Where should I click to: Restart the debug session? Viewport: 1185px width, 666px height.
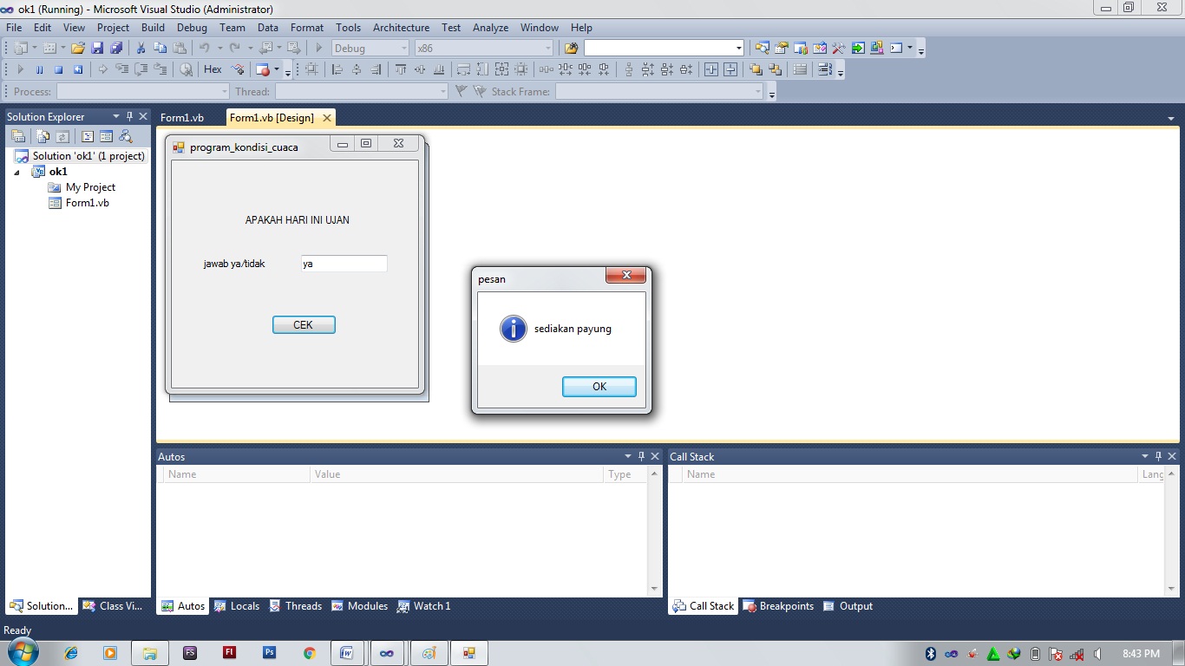point(78,69)
